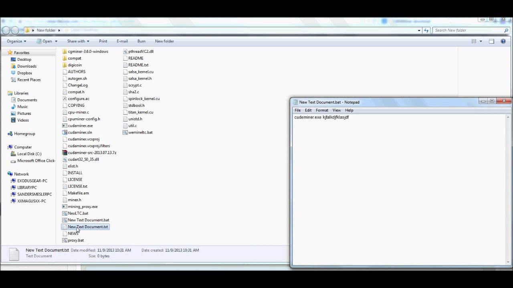Open the XXMAGUSXX-PC network computer
Screen dimensions: 513x288
click(32, 201)
